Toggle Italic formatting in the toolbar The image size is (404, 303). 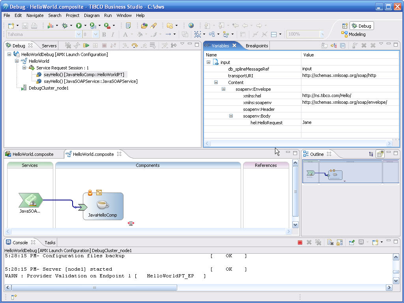113,35
